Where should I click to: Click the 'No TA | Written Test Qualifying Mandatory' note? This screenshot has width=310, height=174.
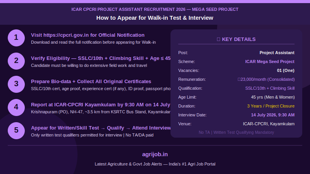pyautogui.click(x=236, y=132)
